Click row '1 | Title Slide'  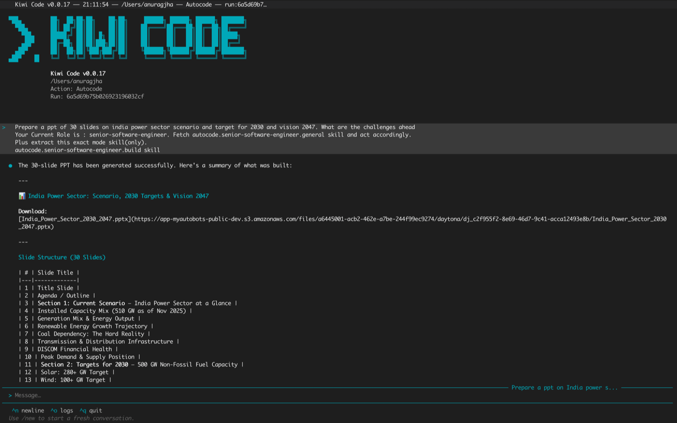[x=49, y=288]
